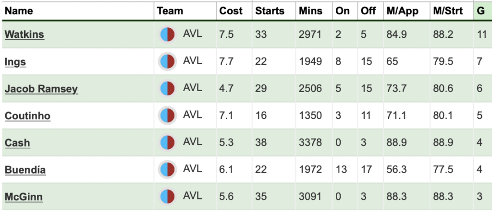This screenshot has width=492, height=210.
Task: Open Jacob Ramsey's player link
Action: click(41, 89)
